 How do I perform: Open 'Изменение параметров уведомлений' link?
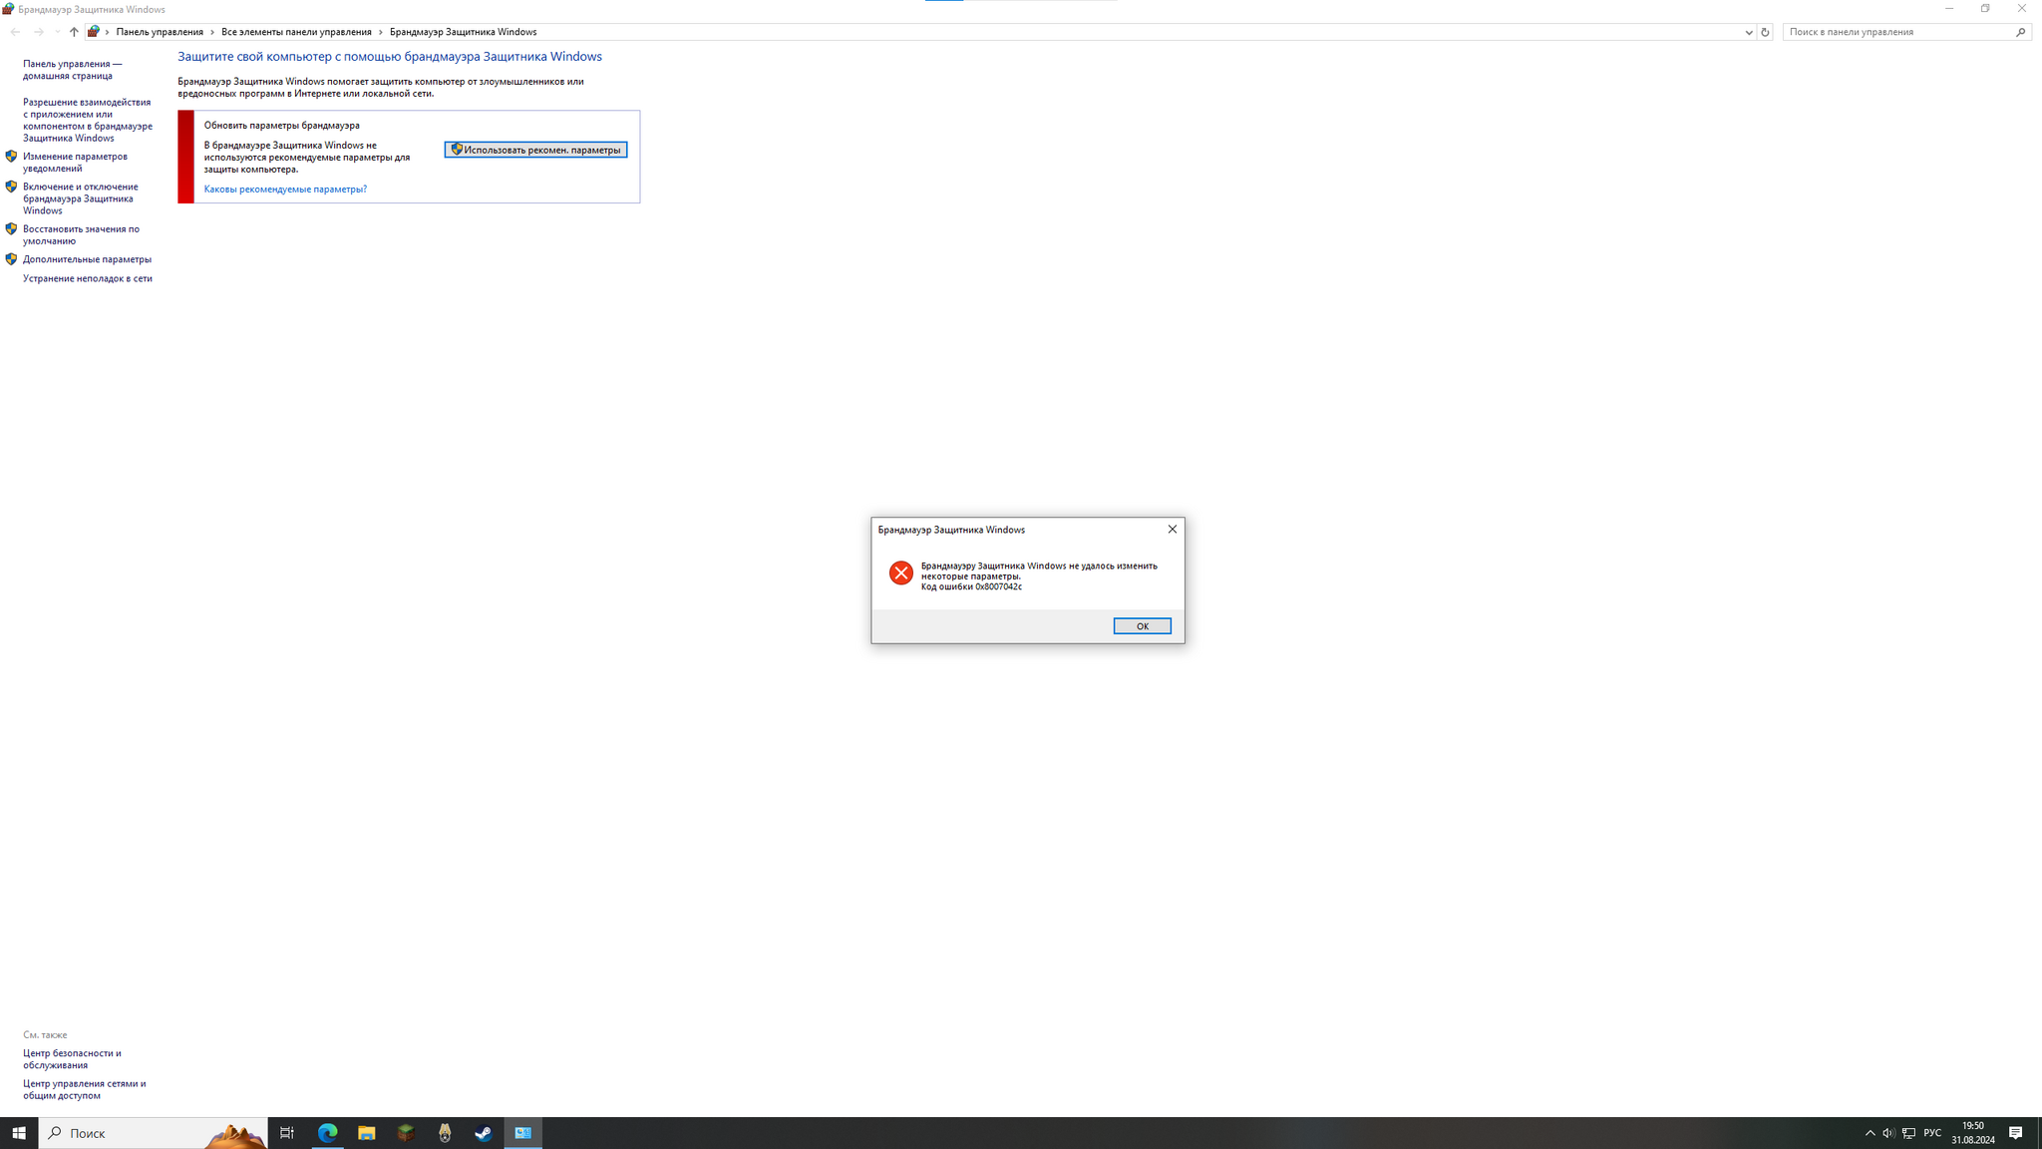click(75, 163)
